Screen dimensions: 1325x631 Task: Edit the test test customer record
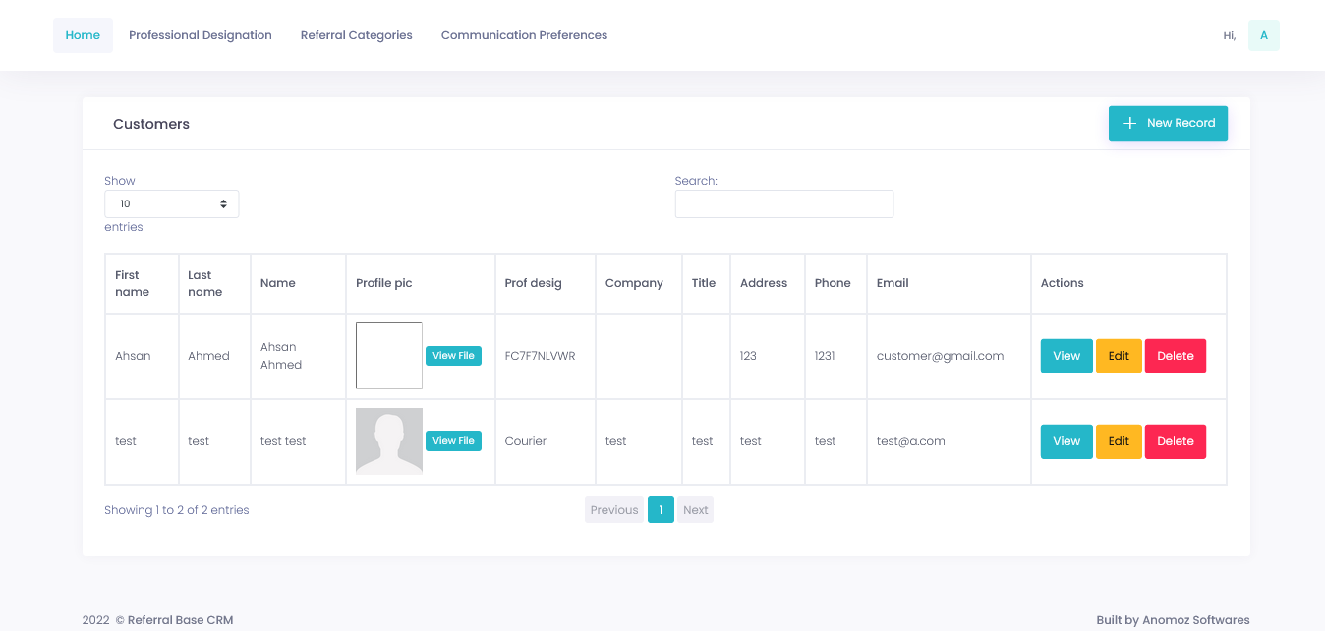coord(1119,440)
